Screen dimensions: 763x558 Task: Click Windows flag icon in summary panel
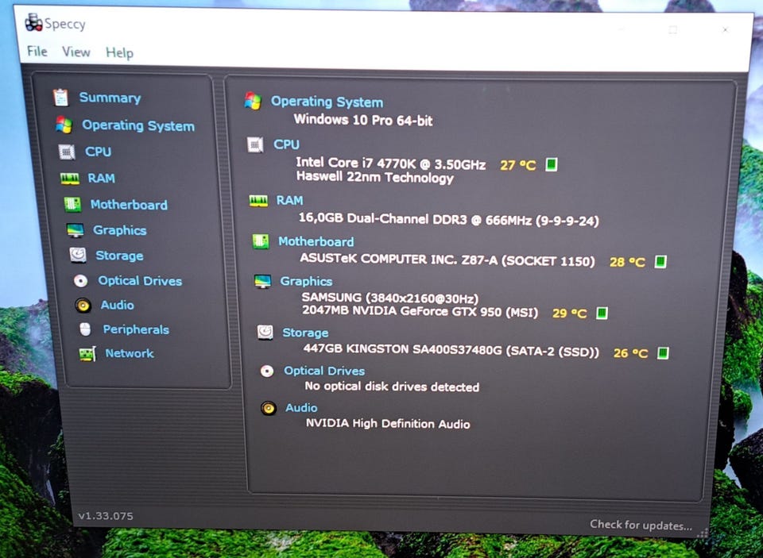pyautogui.click(x=253, y=101)
